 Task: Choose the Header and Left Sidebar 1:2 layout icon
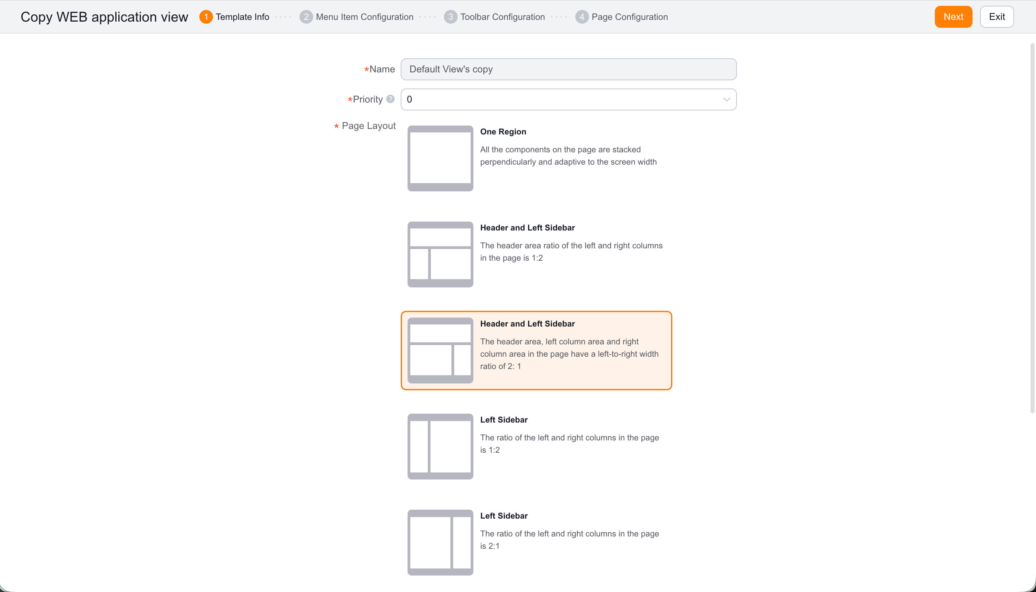[440, 254]
